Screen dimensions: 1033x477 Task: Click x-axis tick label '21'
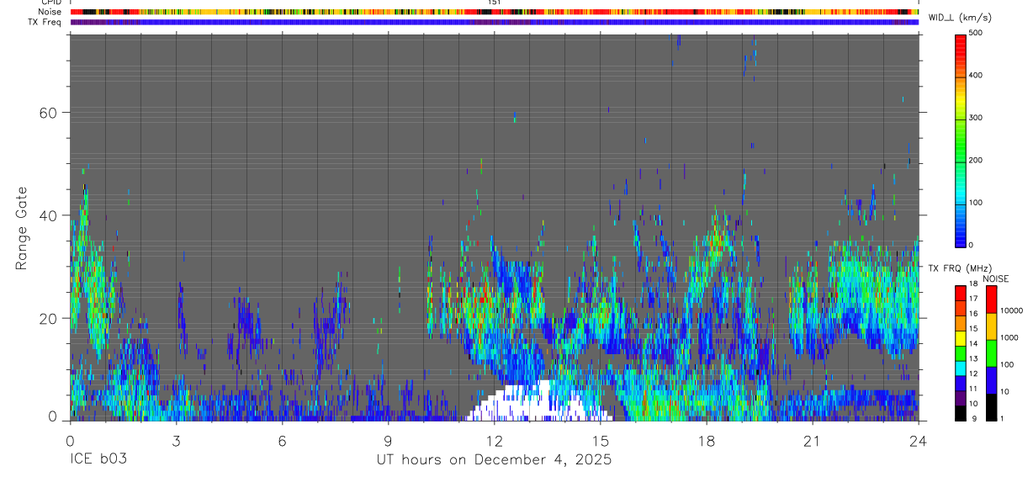(813, 440)
